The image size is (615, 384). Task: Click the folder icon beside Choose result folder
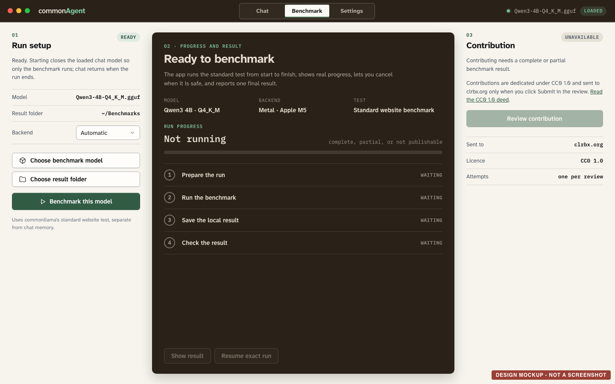tap(23, 179)
